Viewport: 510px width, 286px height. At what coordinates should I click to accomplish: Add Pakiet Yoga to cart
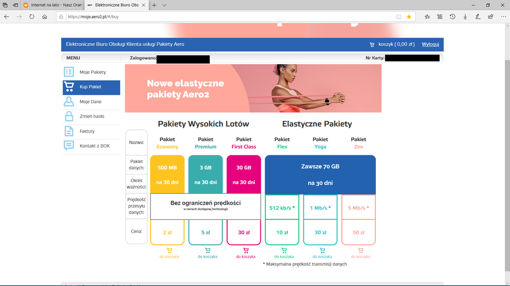coord(322,253)
